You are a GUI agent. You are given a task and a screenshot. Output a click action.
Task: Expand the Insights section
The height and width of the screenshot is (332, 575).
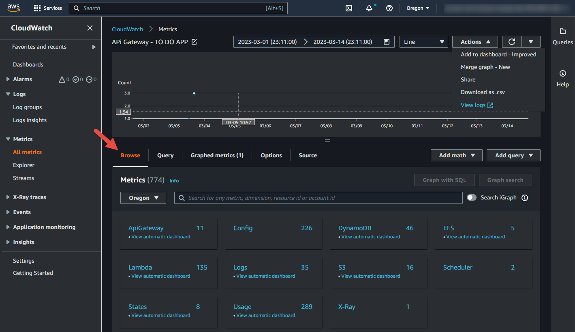click(x=8, y=242)
